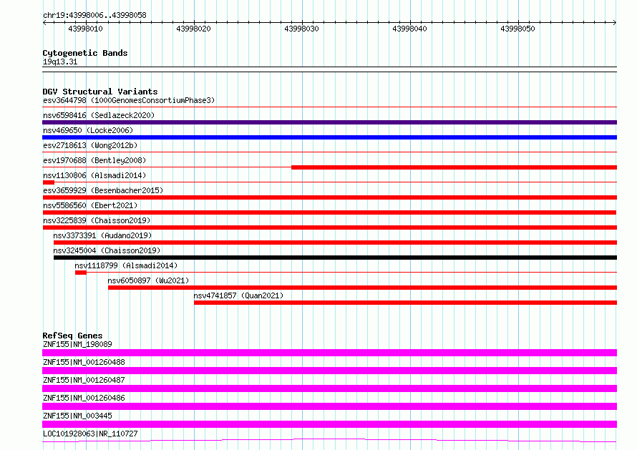Click the esv3659929 (Besenbacher2015) red bar

point(329,197)
